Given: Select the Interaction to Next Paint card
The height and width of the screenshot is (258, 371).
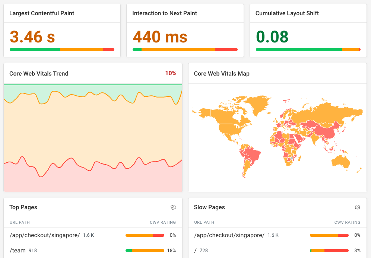Looking at the screenshot, I should click(x=185, y=30).
